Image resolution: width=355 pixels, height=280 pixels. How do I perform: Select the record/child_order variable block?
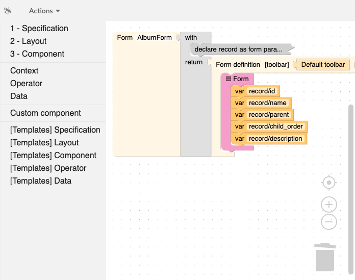[x=275, y=126]
